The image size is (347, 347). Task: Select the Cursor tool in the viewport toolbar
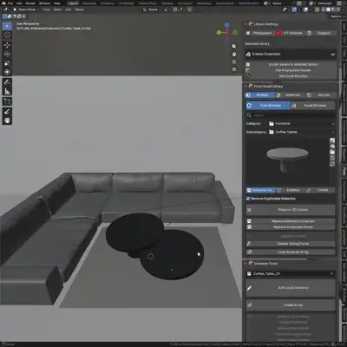pyautogui.click(x=7, y=36)
